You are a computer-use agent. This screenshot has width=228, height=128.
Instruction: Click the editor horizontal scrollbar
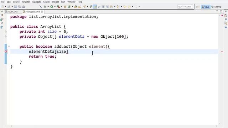[114, 126]
